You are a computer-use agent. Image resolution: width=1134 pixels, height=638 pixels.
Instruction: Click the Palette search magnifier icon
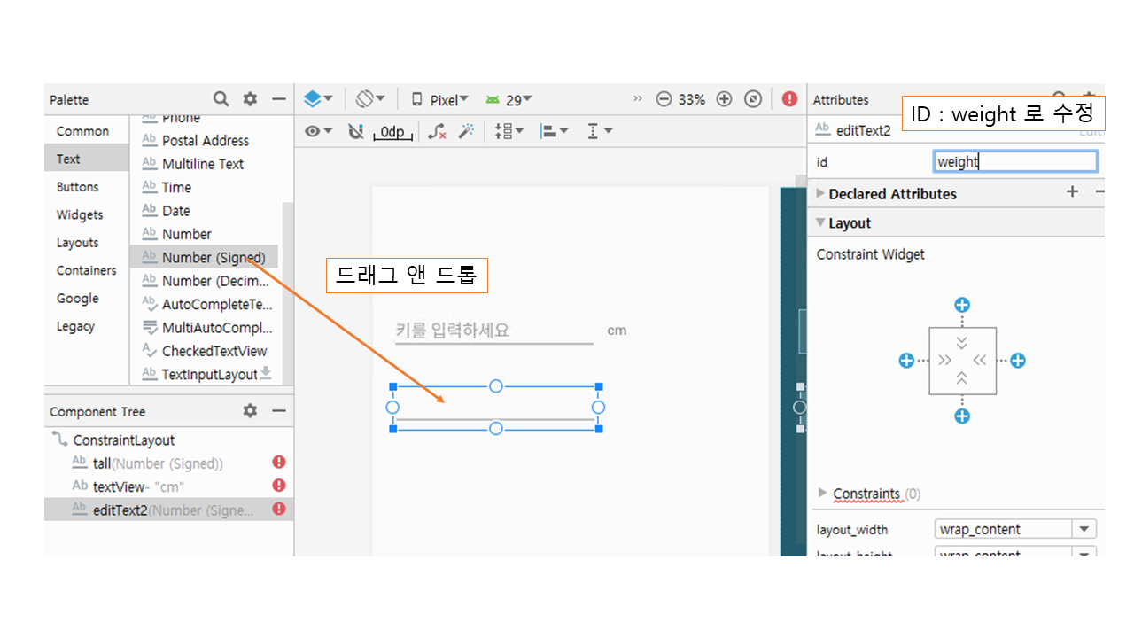(221, 99)
